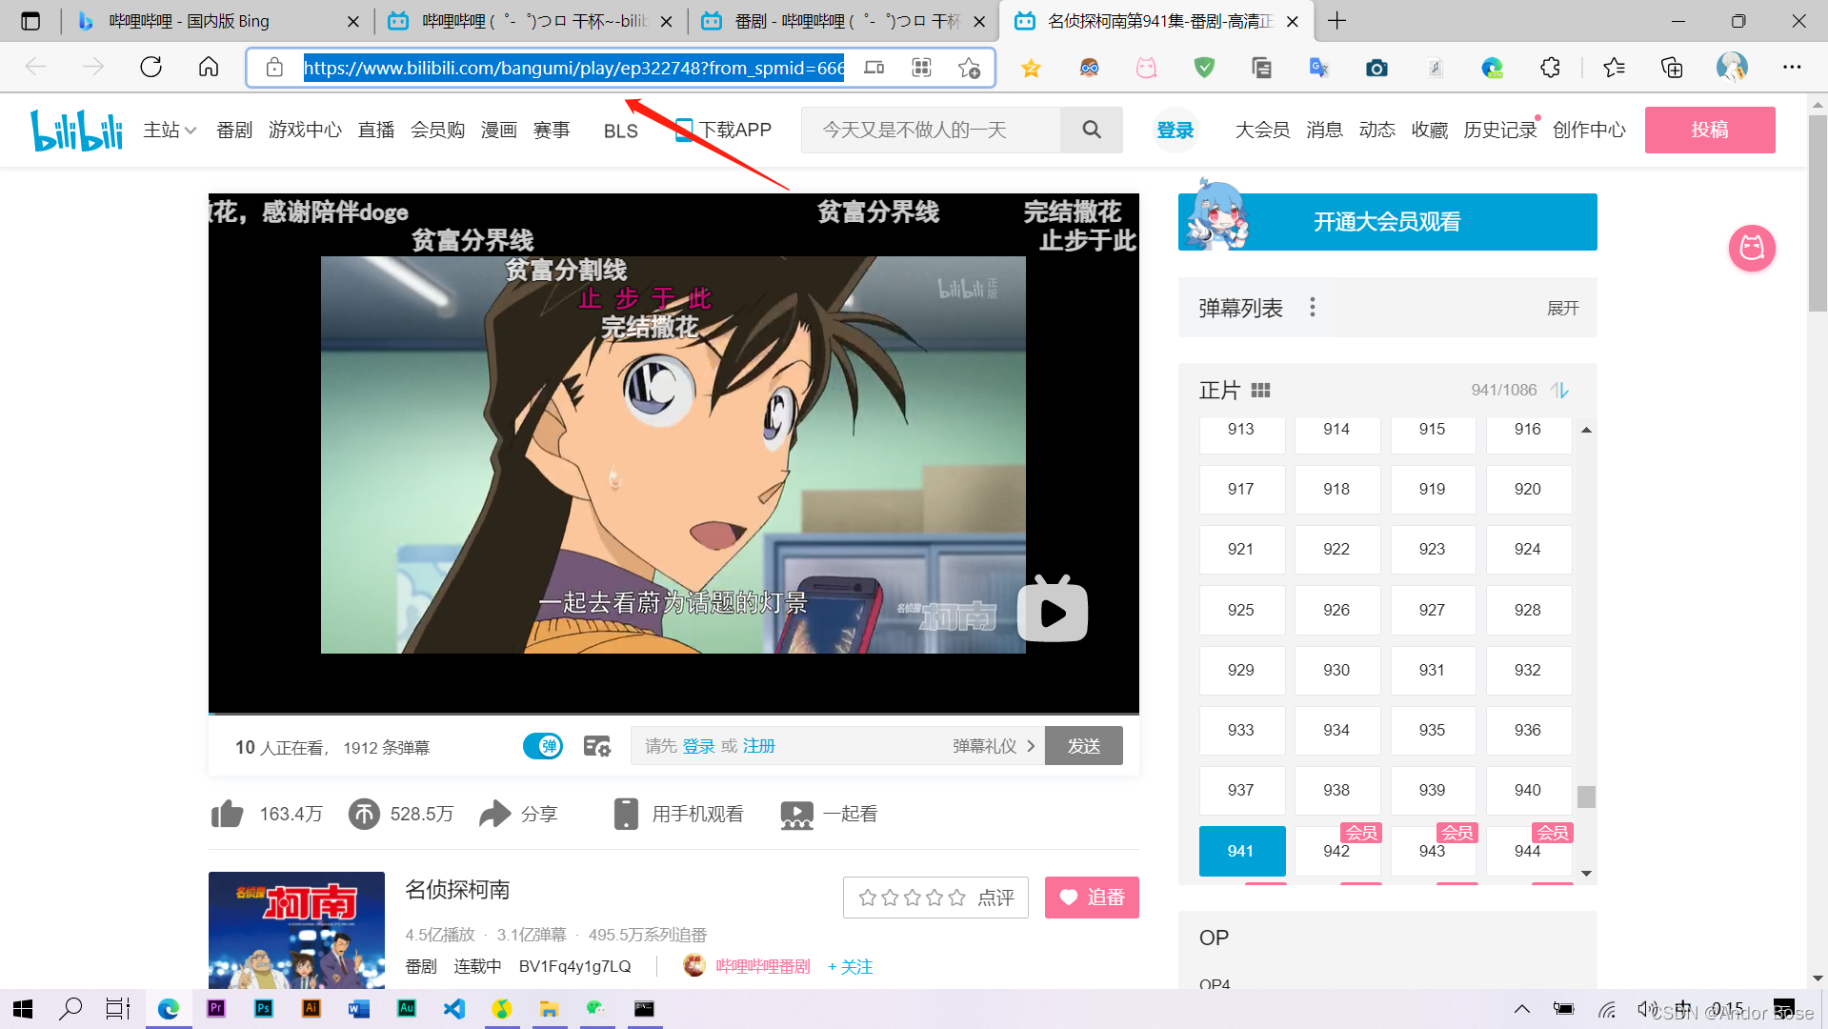Open 会员购 navigation item

[x=437, y=130]
